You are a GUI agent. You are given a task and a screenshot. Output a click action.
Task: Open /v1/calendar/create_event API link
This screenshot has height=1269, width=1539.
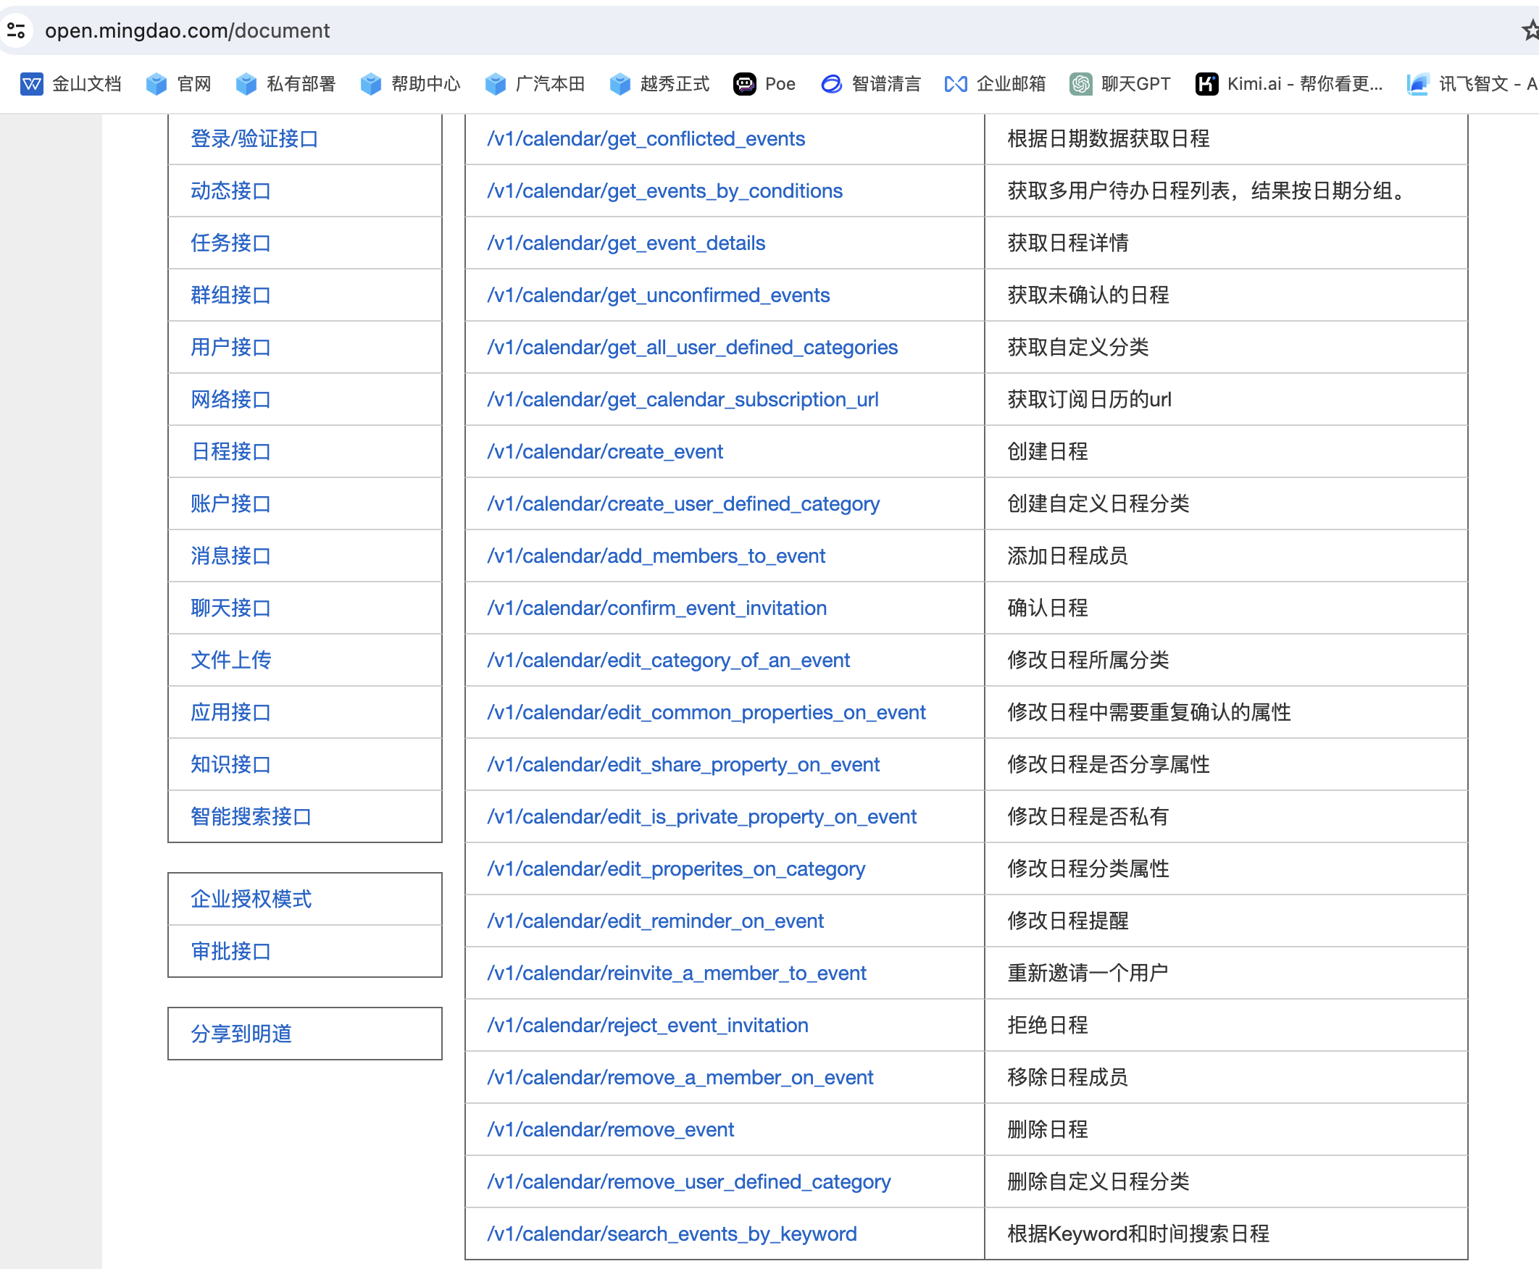tap(604, 452)
